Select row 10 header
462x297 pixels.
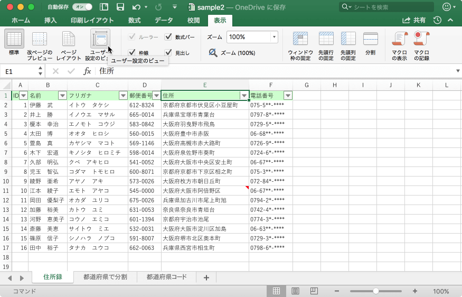click(6, 181)
